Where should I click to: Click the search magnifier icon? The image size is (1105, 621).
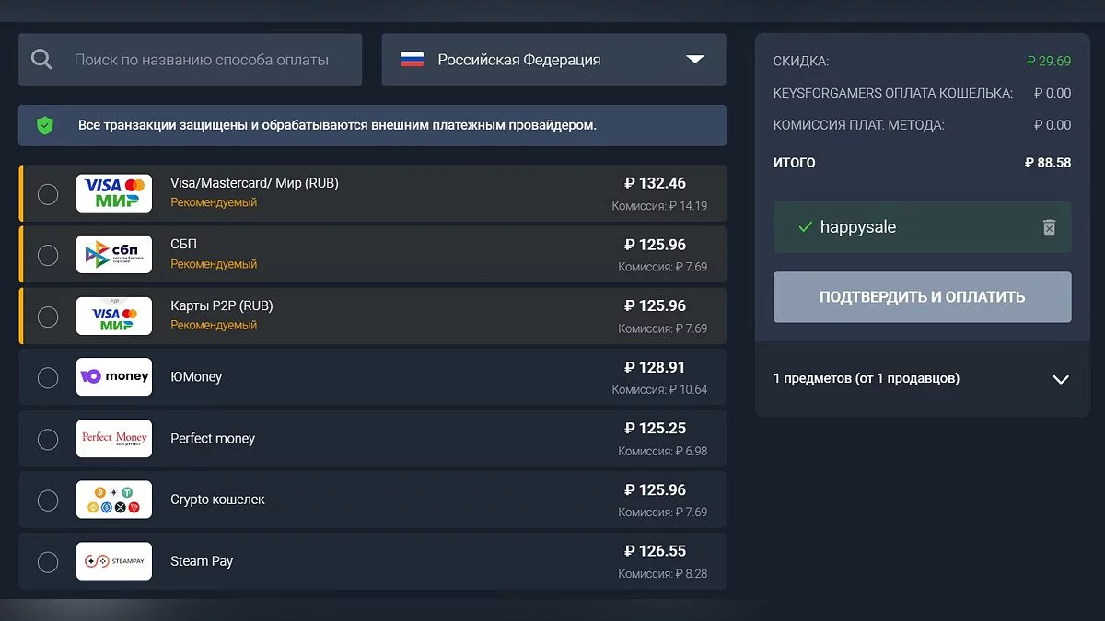point(41,60)
